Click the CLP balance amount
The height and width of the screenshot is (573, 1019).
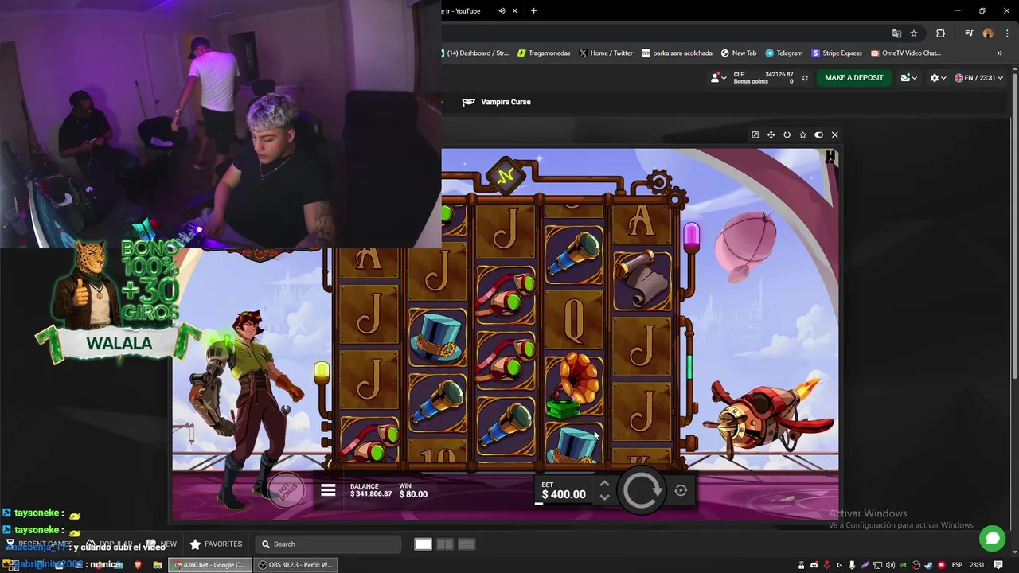pos(779,74)
